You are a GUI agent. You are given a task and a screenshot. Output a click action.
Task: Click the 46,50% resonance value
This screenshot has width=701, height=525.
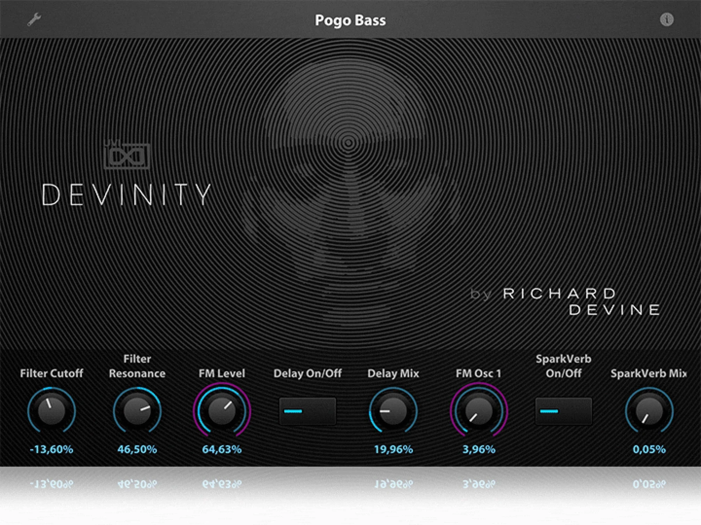pos(137,450)
